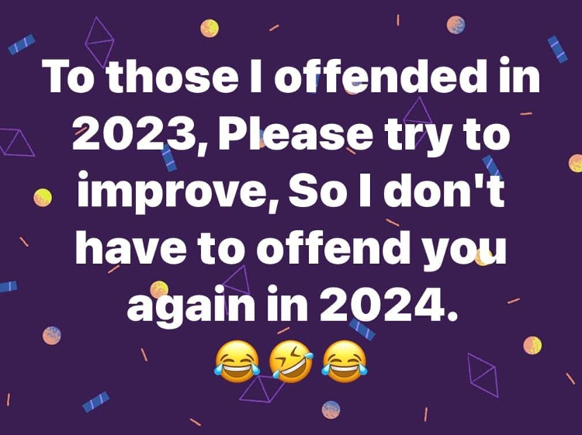Click the purple diamond outline above 'those'
This screenshot has height=435, width=582.
99,41
